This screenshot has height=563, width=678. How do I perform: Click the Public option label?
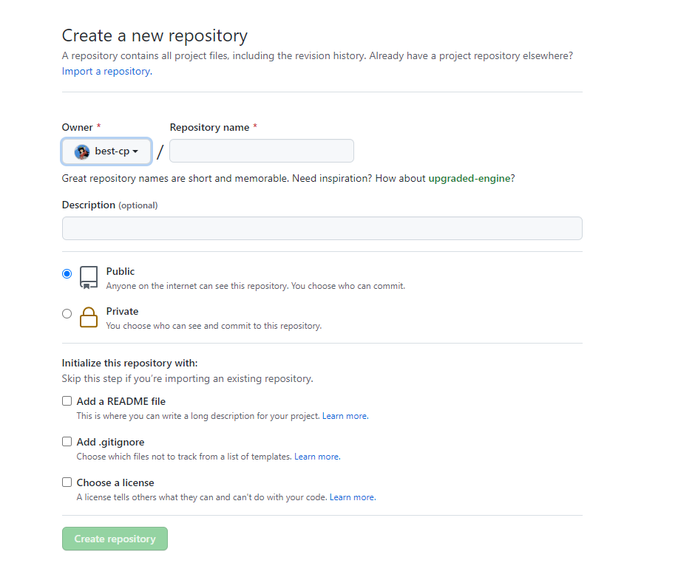click(x=121, y=271)
